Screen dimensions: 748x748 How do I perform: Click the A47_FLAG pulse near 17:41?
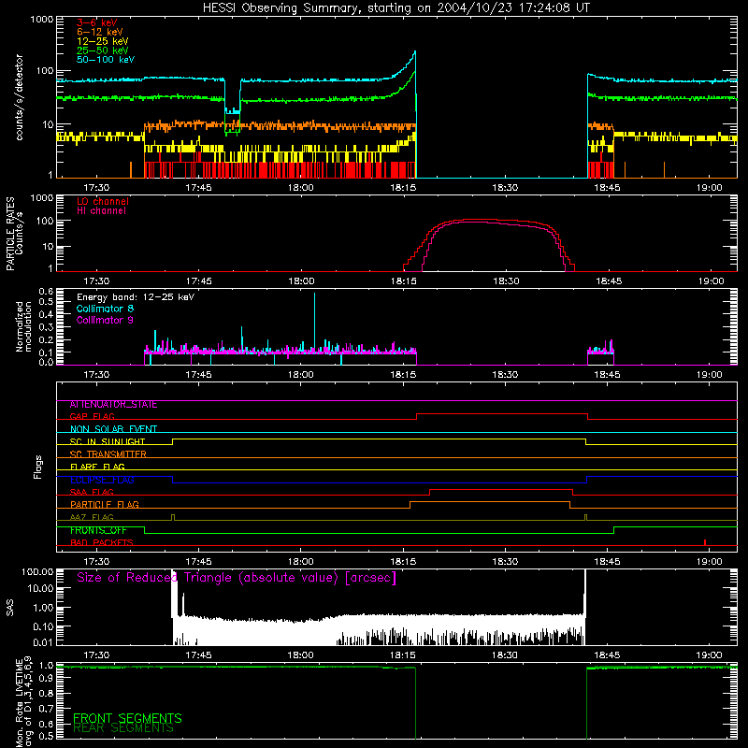pyautogui.click(x=173, y=518)
